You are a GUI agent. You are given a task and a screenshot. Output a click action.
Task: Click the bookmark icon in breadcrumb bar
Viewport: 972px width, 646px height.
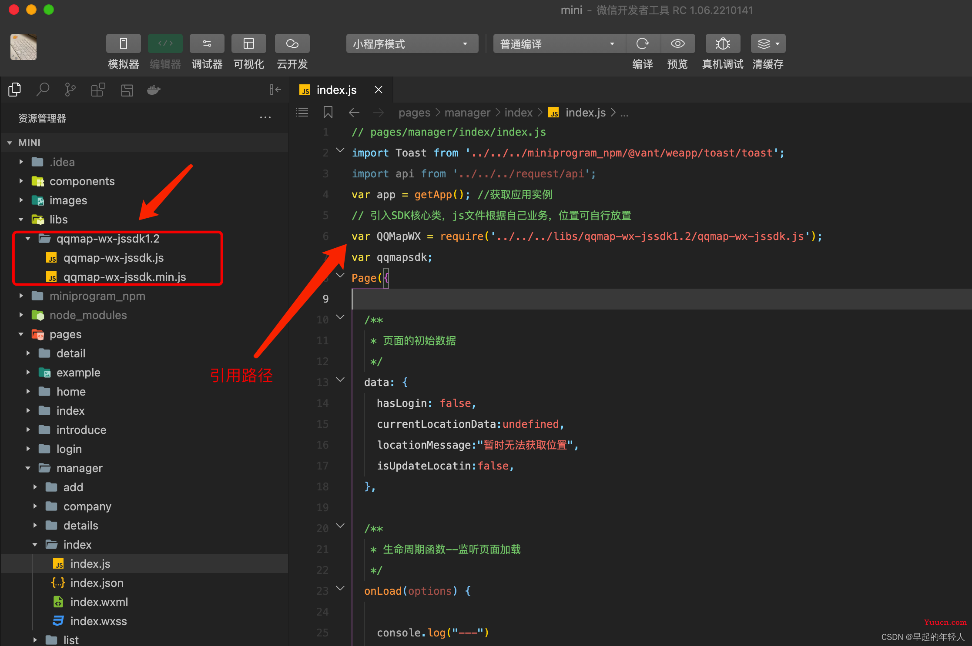[x=328, y=113]
